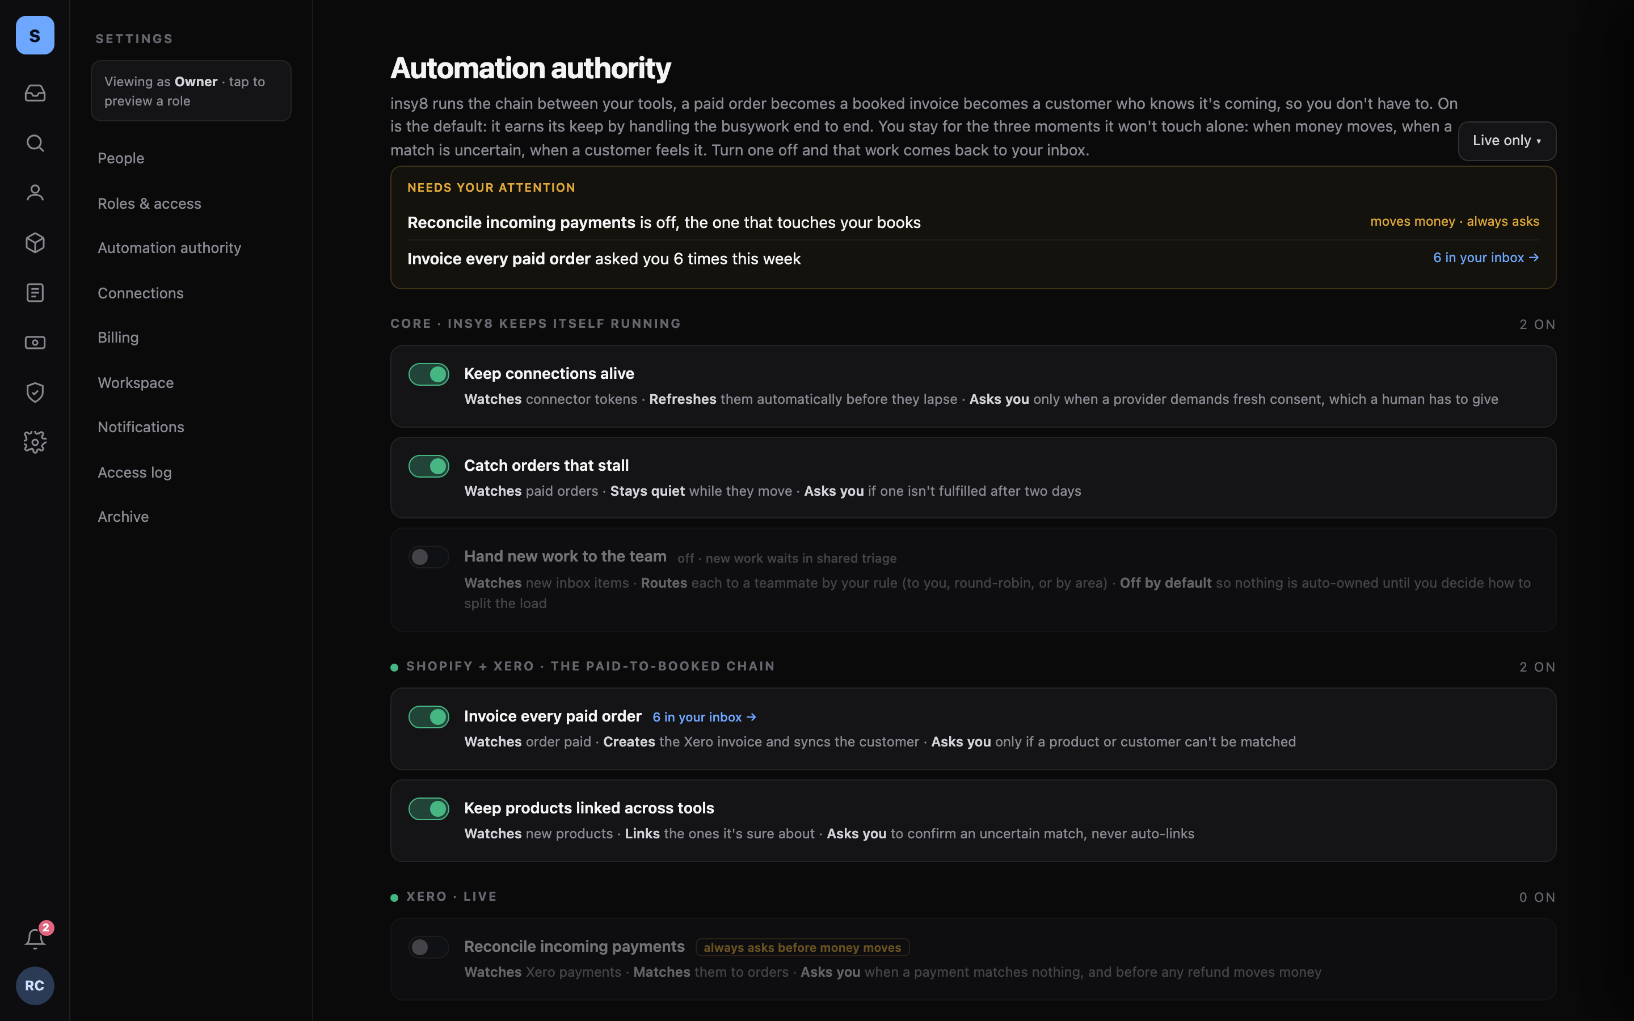Click the Shopify + Xero section header
The width and height of the screenshot is (1634, 1021).
point(590,666)
